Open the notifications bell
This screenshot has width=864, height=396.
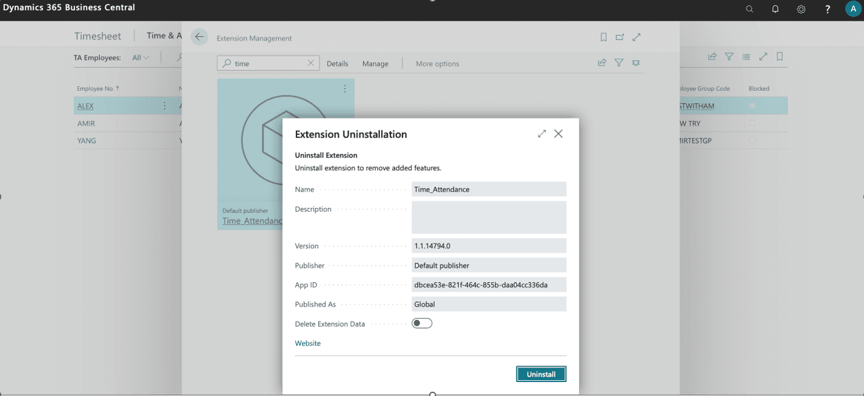pyautogui.click(x=775, y=9)
